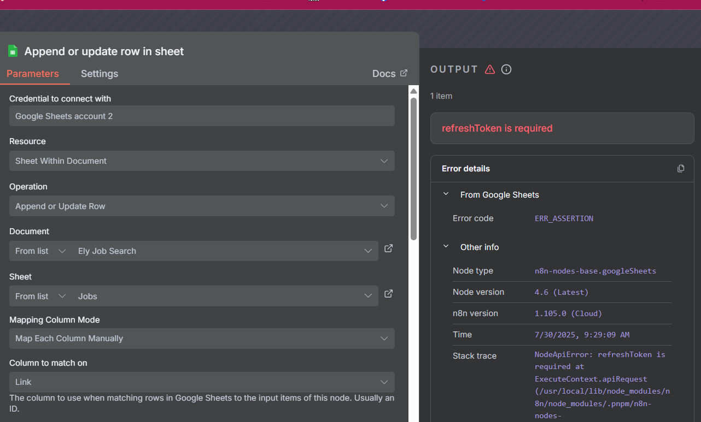Click the node version '4.6 (Latest)' value
Image resolution: width=701 pixels, height=422 pixels.
coord(562,292)
